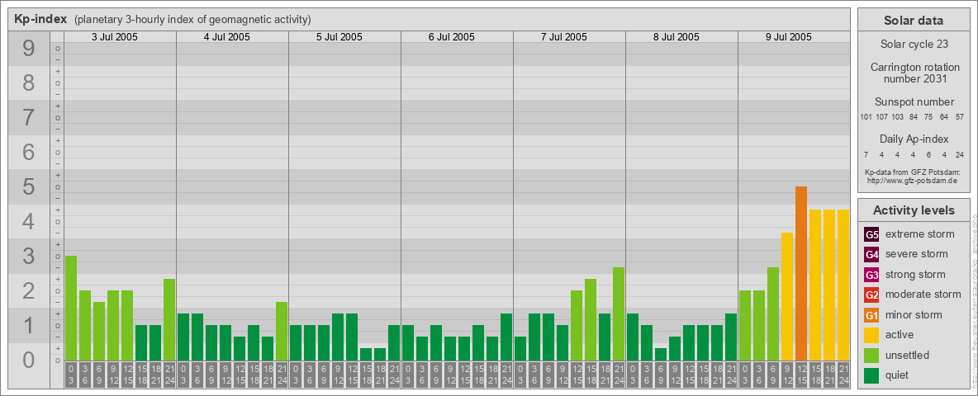Viewport: 978px width, 396px height.
Task: Click the y-axis label 4
Action: 28,221
